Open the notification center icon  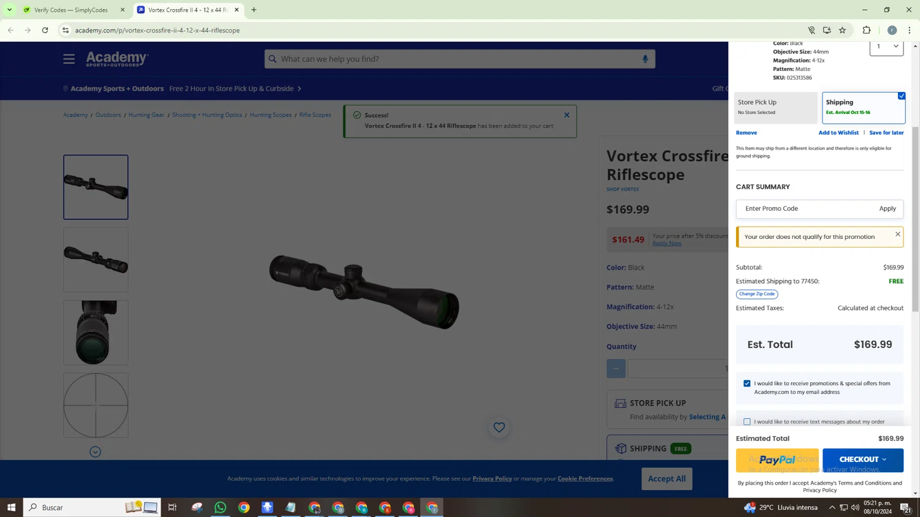pyautogui.click(x=905, y=507)
